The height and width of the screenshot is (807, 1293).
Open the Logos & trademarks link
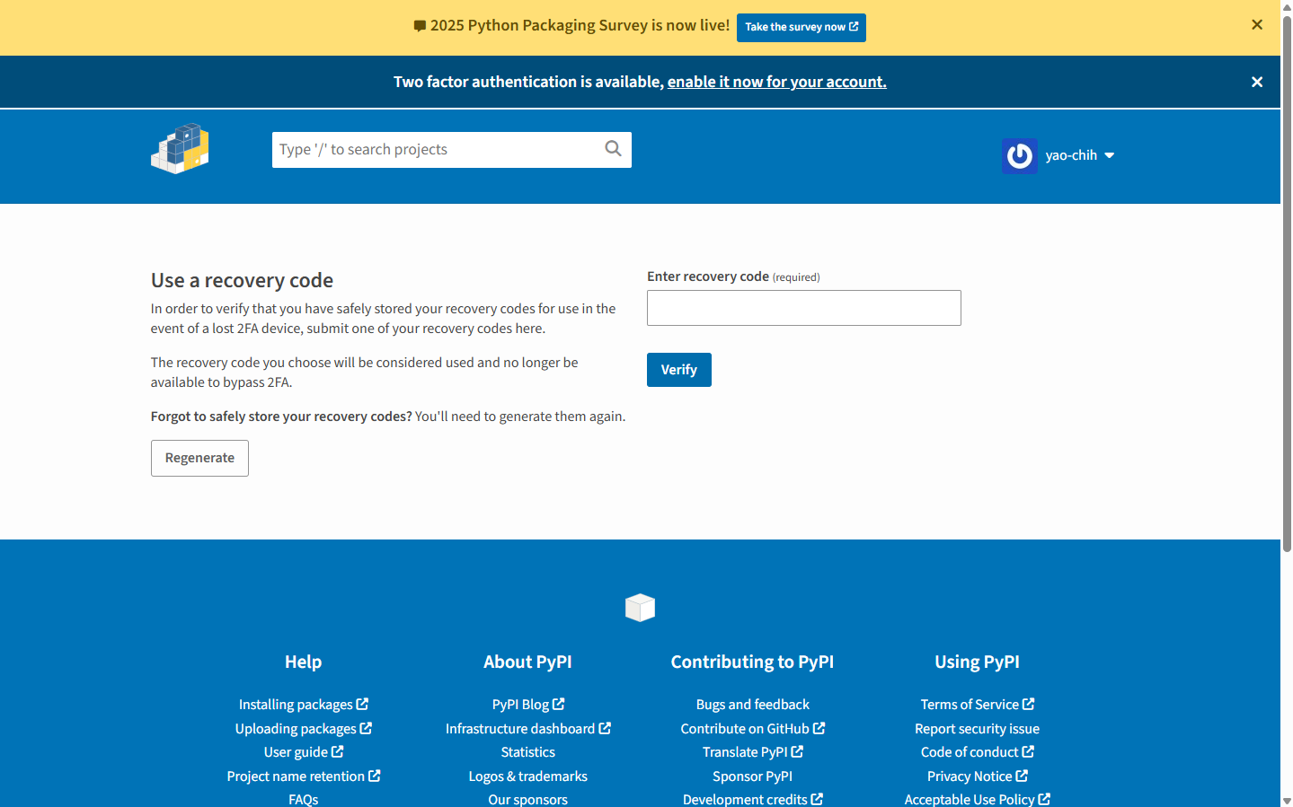tap(528, 776)
